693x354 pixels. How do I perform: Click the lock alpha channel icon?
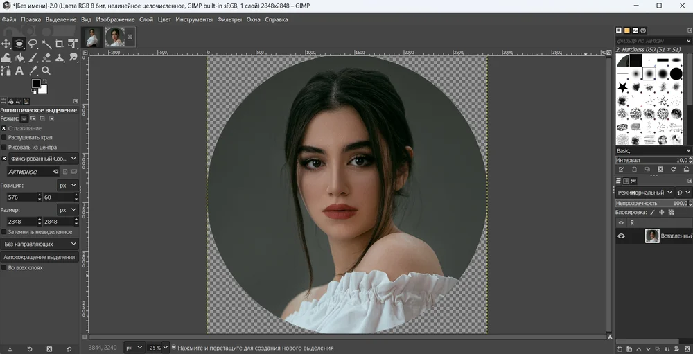click(x=671, y=212)
